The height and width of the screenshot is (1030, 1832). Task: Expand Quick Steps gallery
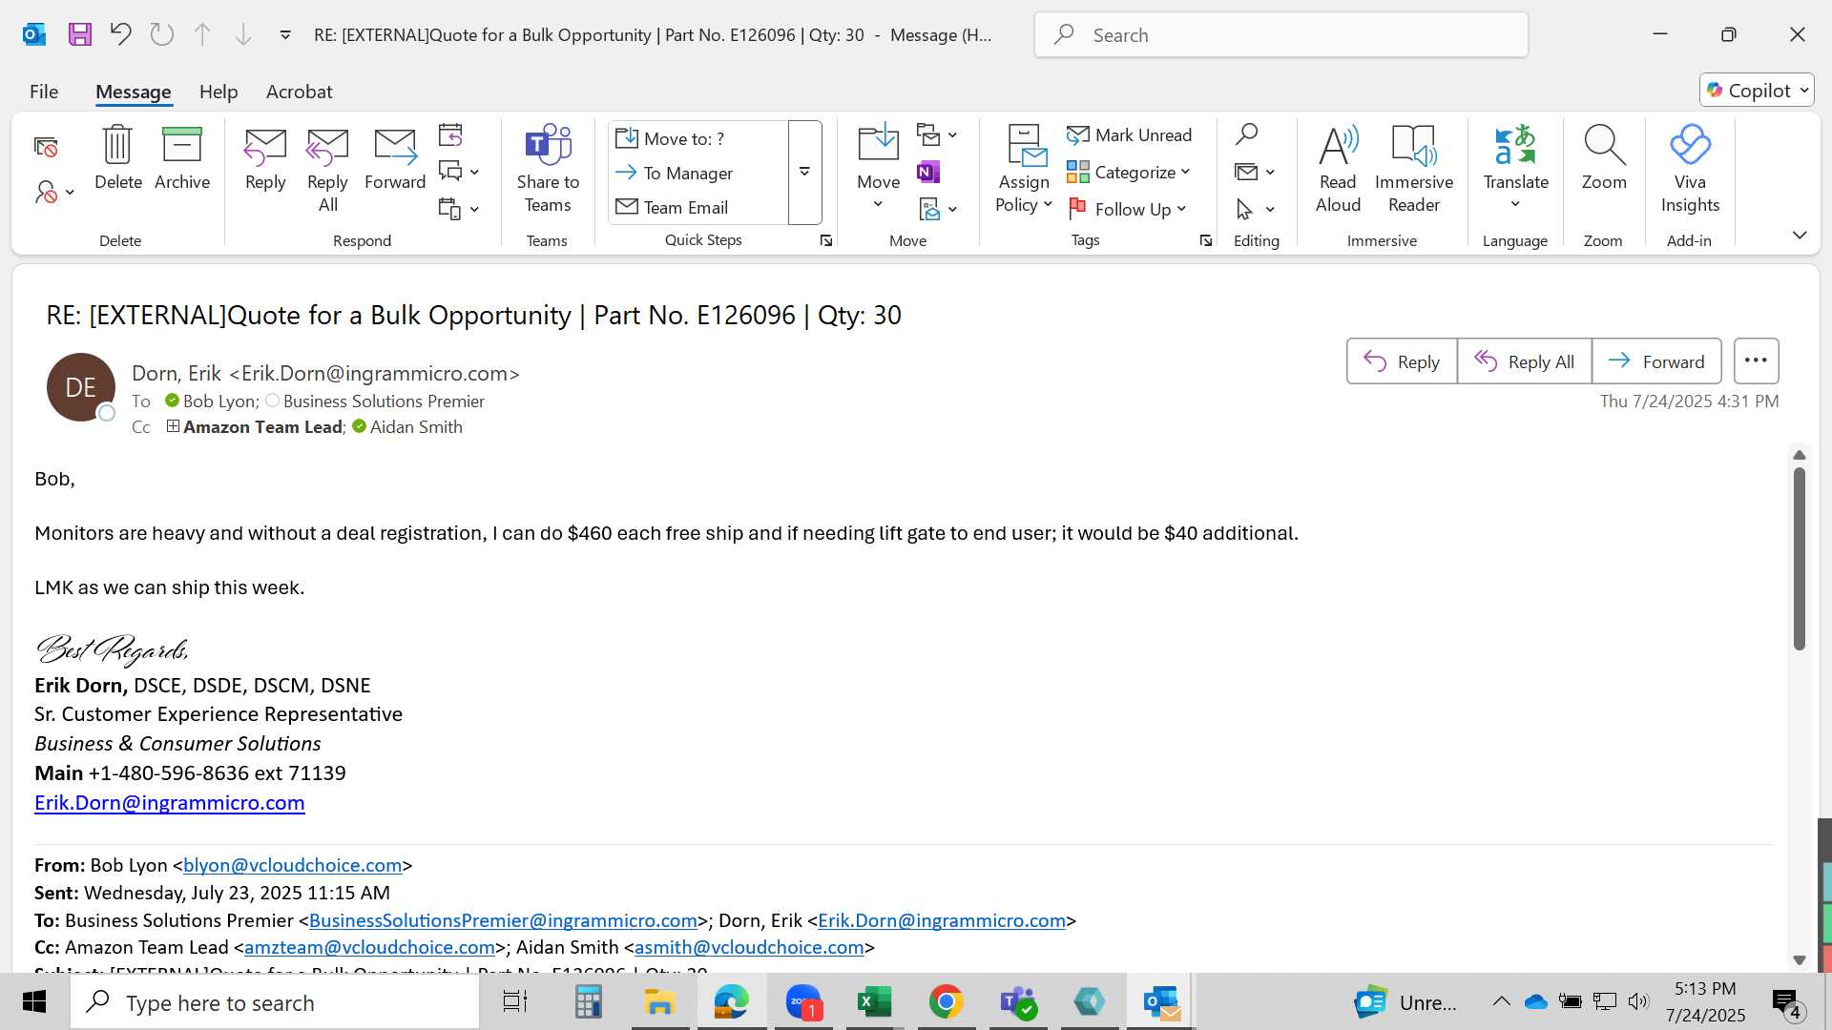[x=804, y=172]
